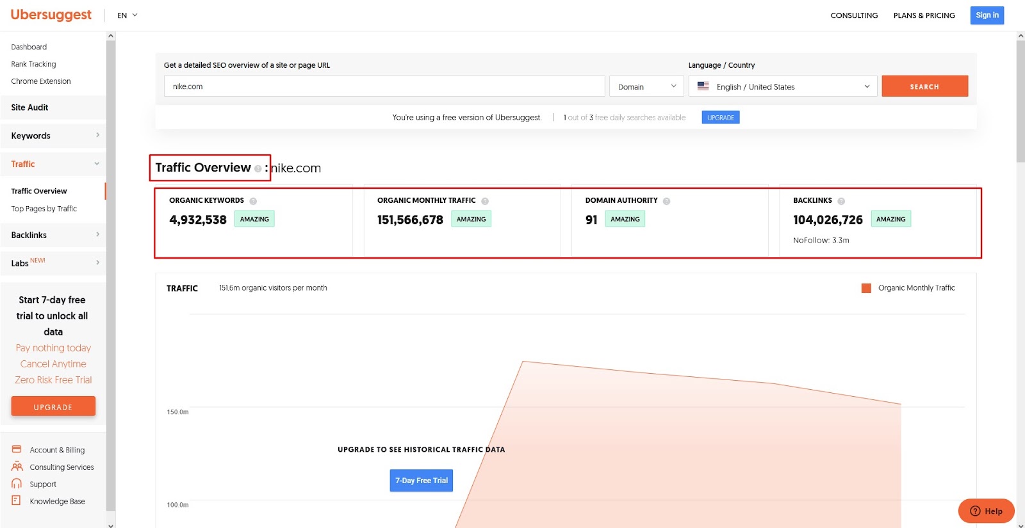Click the NoFollow: 3.3m text
Screen dimensions: 1025x528
point(821,241)
